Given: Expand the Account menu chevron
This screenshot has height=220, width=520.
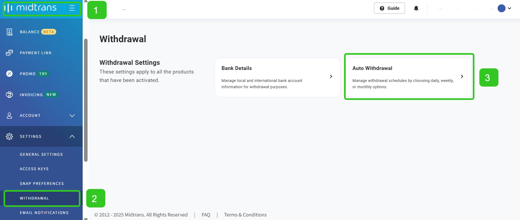Looking at the screenshot, I should tap(72, 115).
